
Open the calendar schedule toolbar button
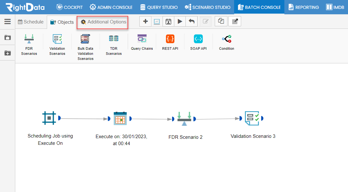click(x=169, y=22)
